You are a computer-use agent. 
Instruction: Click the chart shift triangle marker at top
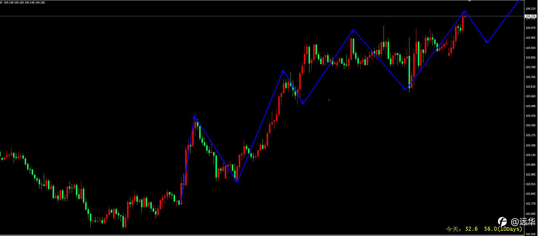click(x=469, y=1)
